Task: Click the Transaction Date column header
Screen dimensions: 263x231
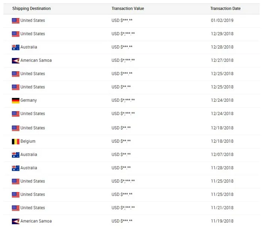Action: point(225,9)
